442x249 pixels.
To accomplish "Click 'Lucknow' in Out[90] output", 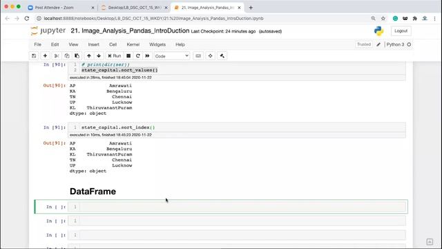I will pos(122,102).
